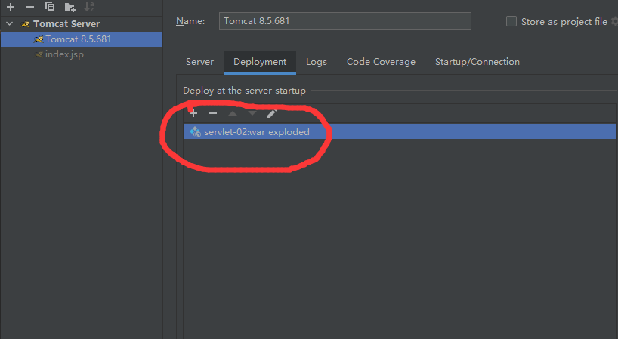The image size is (618, 339).
Task: Open the Startup/Connection tab
Action: click(x=477, y=62)
